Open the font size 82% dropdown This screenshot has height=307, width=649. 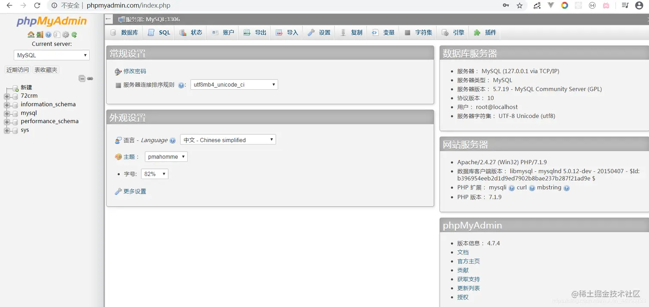(x=155, y=174)
